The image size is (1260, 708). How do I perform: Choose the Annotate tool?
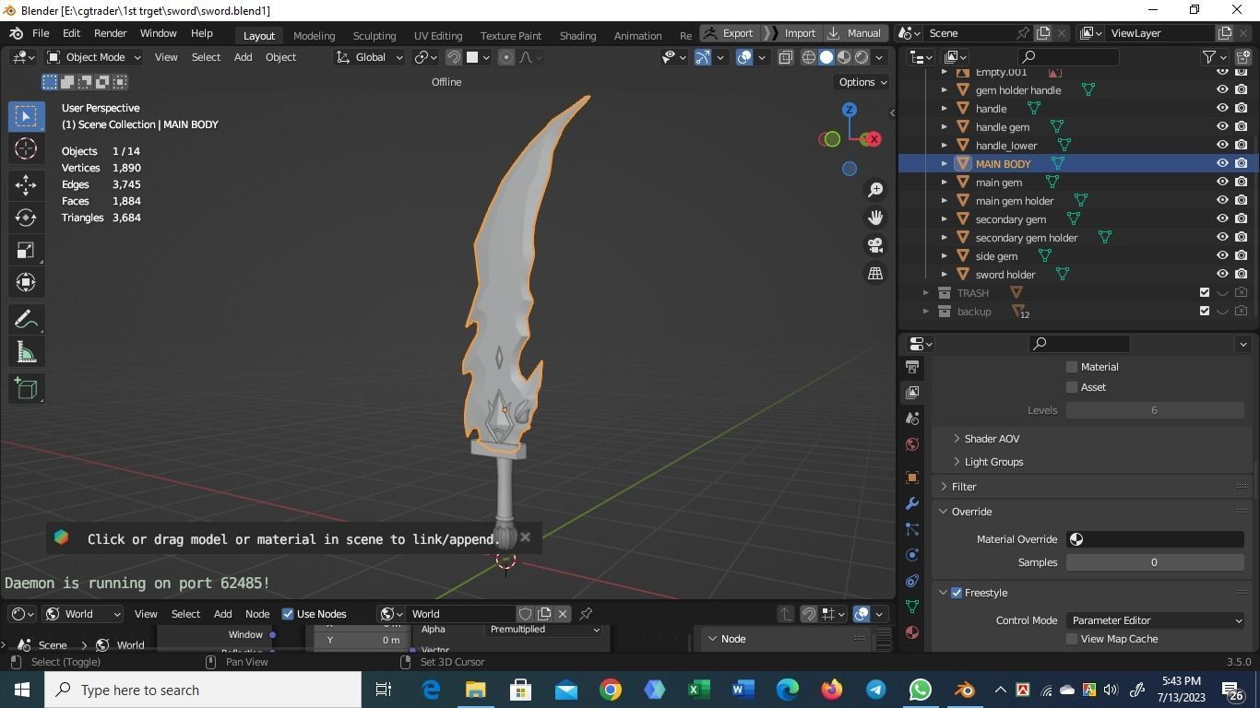[x=26, y=319]
